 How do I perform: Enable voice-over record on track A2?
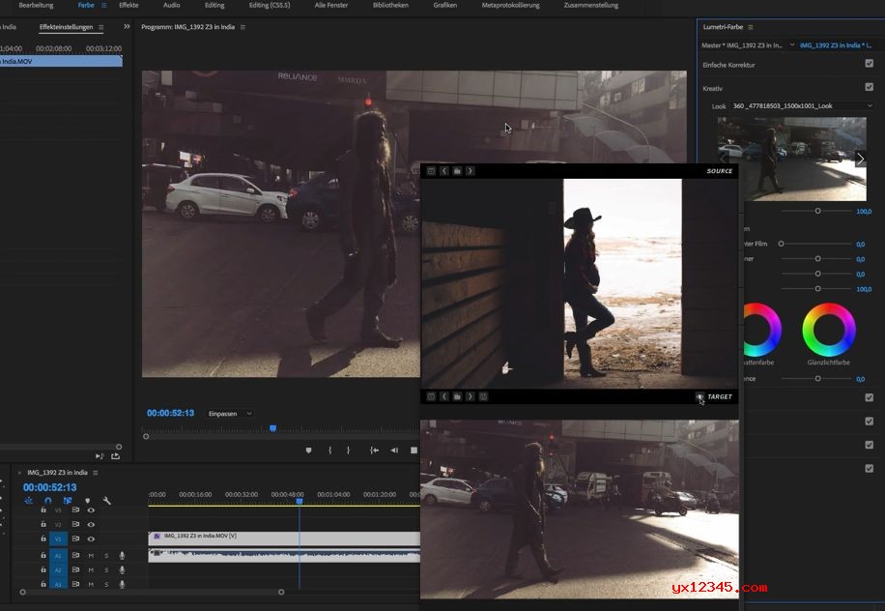[122, 569]
